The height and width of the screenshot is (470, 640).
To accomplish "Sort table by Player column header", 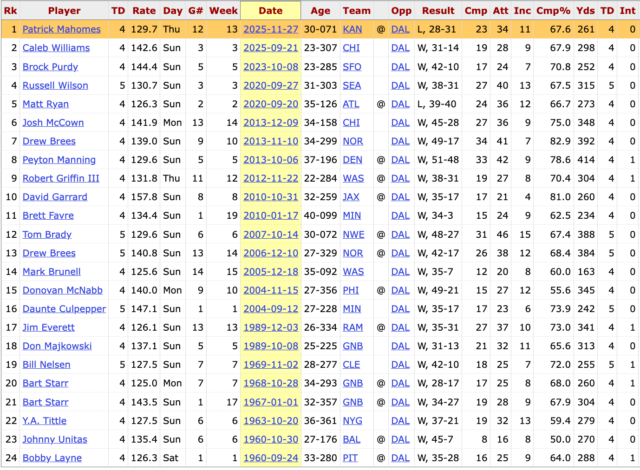I will tap(64, 11).
